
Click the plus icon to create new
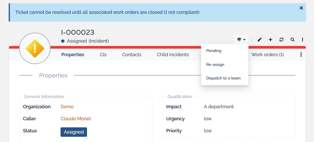(270, 40)
